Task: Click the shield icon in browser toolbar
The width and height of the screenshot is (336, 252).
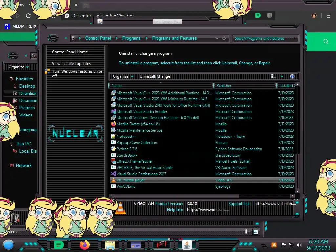Action: click(269, 16)
